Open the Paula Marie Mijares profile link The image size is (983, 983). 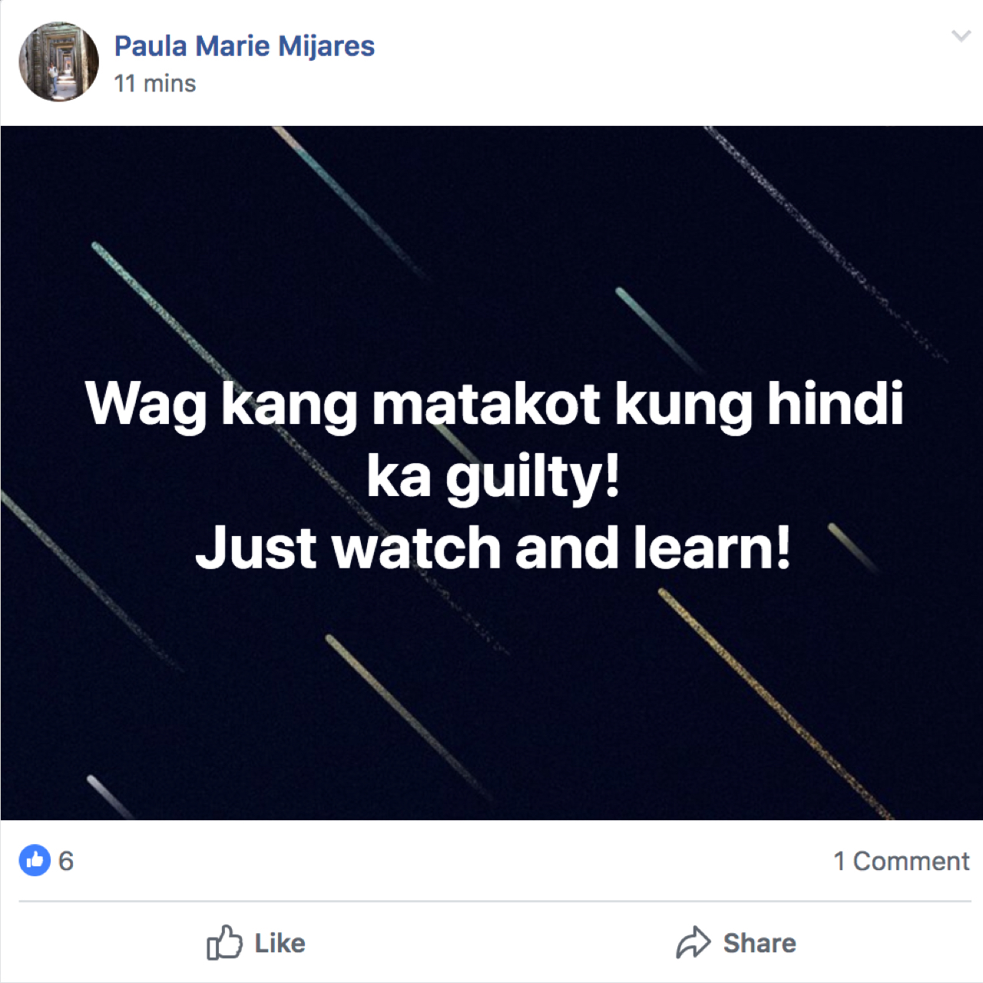point(244,46)
